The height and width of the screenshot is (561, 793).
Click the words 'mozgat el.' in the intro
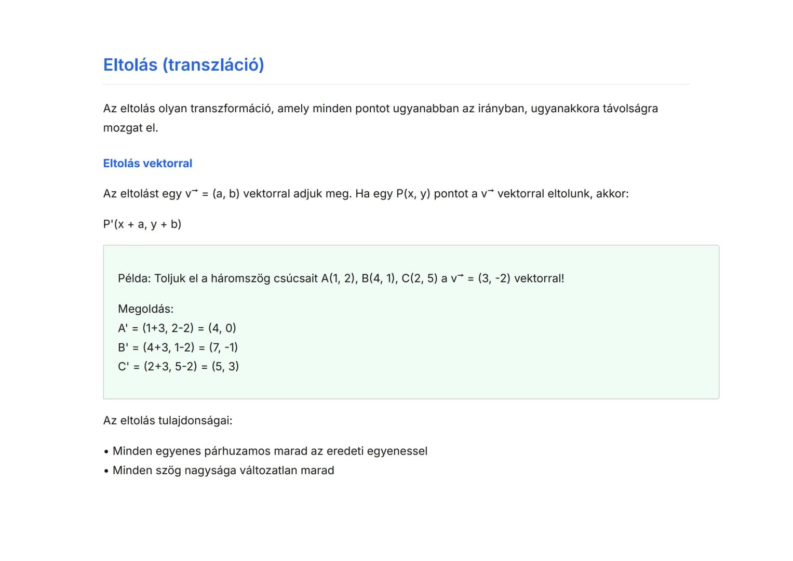pos(130,128)
